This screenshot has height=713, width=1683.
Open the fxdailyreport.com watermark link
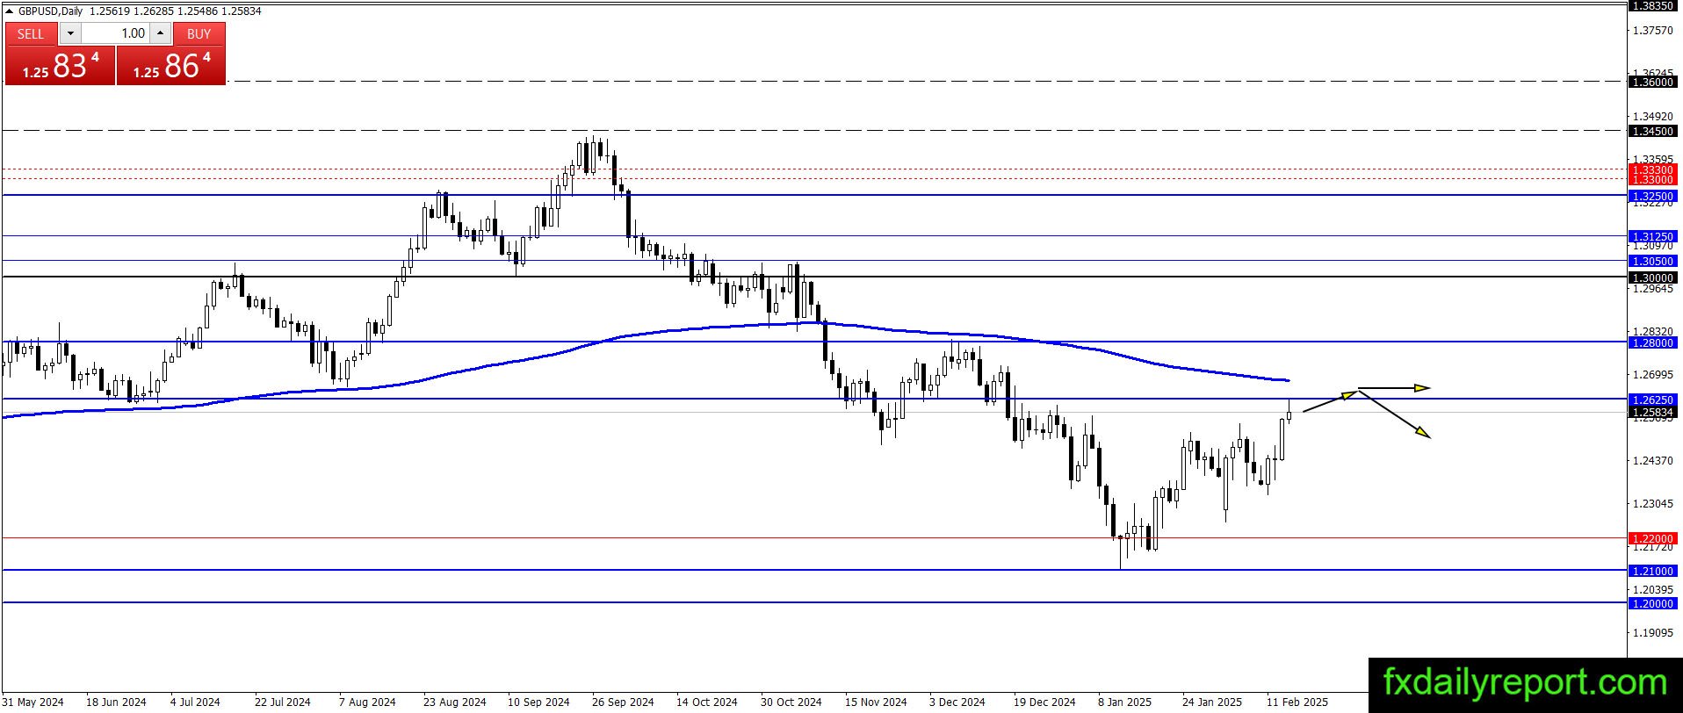pyautogui.click(x=1525, y=682)
